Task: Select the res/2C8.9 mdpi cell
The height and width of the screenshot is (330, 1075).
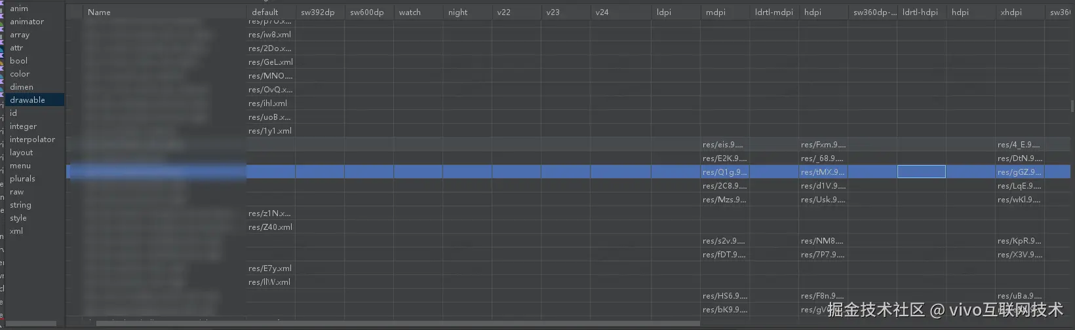Action: coord(725,186)
